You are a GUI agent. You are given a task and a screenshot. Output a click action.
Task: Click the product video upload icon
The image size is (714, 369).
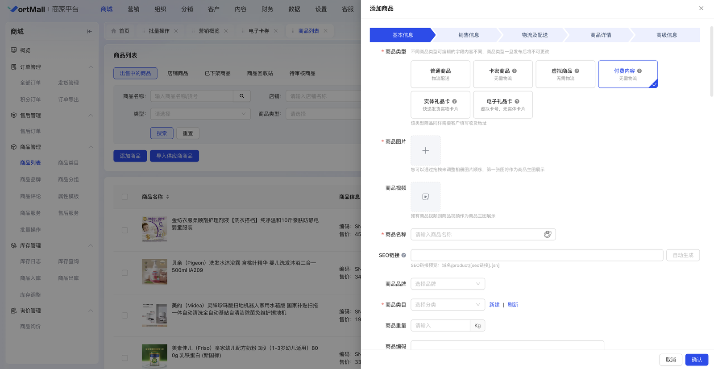pyautogui.click(x=425, y=197)
